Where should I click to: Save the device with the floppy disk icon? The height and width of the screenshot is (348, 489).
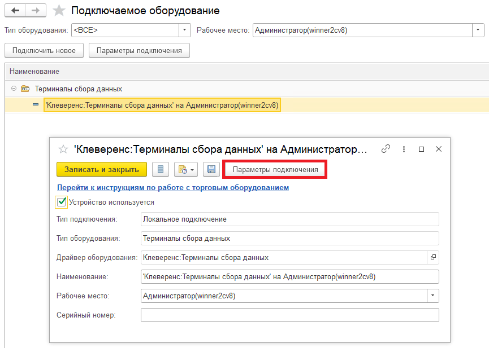[x=211, y=169]
